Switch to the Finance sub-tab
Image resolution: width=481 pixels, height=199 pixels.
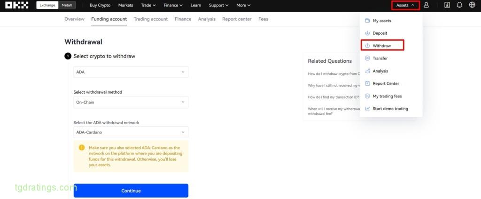[x=183, y=19]
